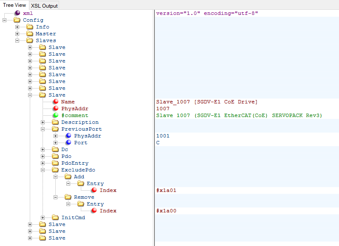339x246 pixels.
Task: Expand the Dc folder node
Action: [x=43, y=149]
